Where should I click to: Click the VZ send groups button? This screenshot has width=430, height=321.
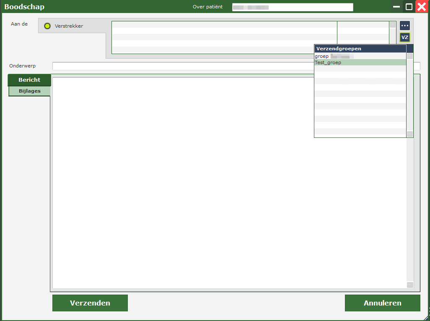[404, 38]
